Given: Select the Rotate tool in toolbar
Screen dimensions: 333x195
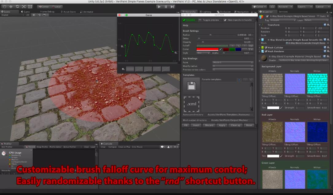Looking at the screenshot, I should [x=17, y=6].
